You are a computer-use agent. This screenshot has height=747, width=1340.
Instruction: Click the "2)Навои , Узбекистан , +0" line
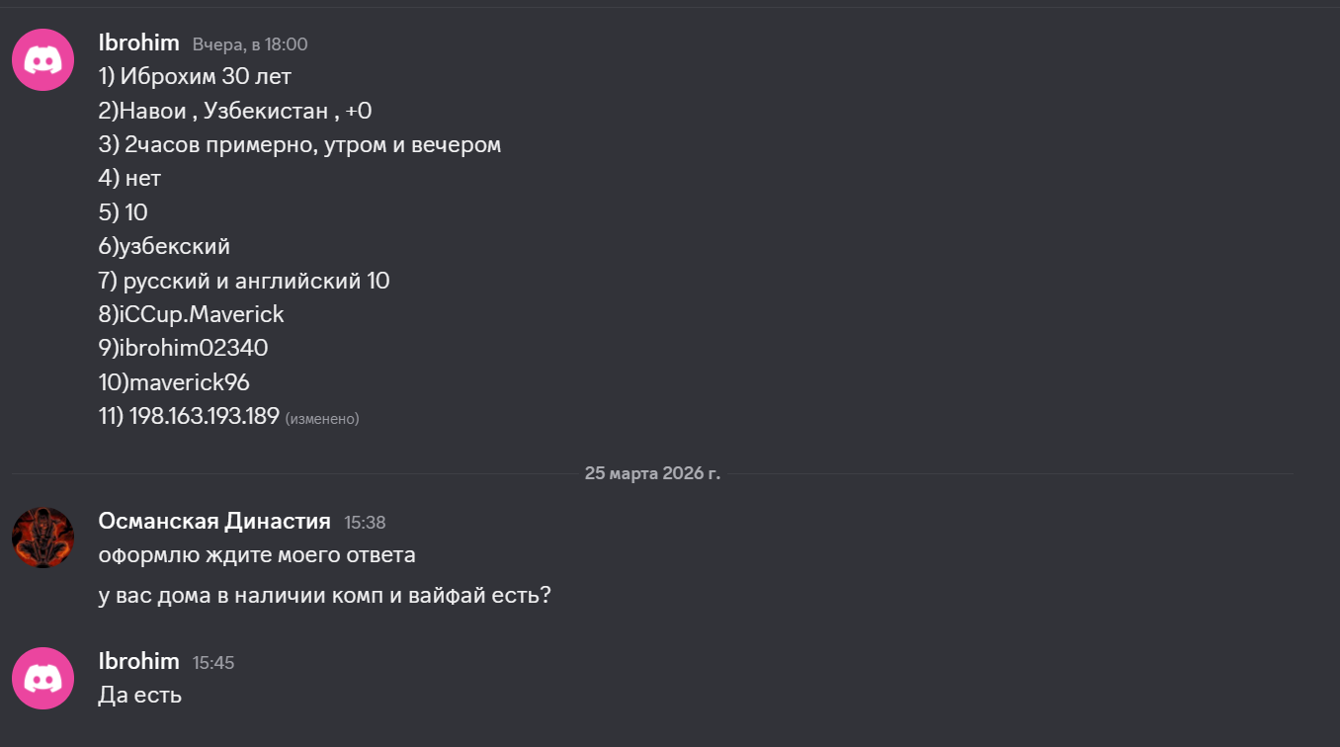click(234, 111)
